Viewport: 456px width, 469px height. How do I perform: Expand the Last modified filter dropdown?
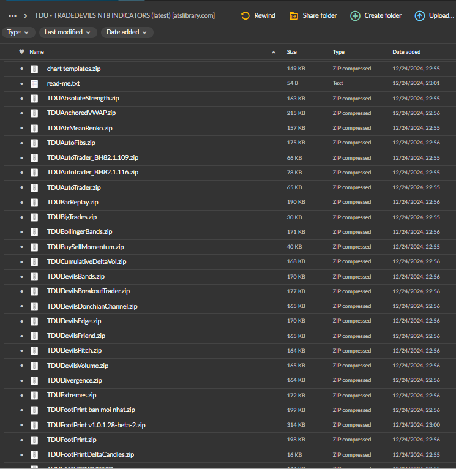point(67,32)
